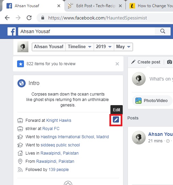
Task: Switch to the How to Change tab
Action: 150,6
